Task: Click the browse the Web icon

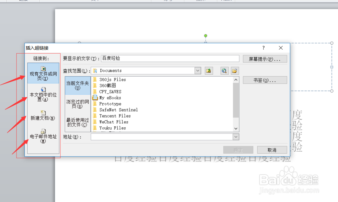Action: [x=224, y=71]
